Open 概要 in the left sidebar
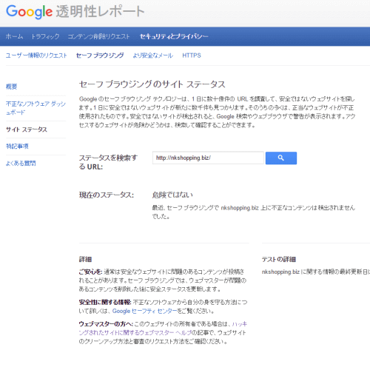The height and width of the screenshot is (370, 370). pos(11,87)
